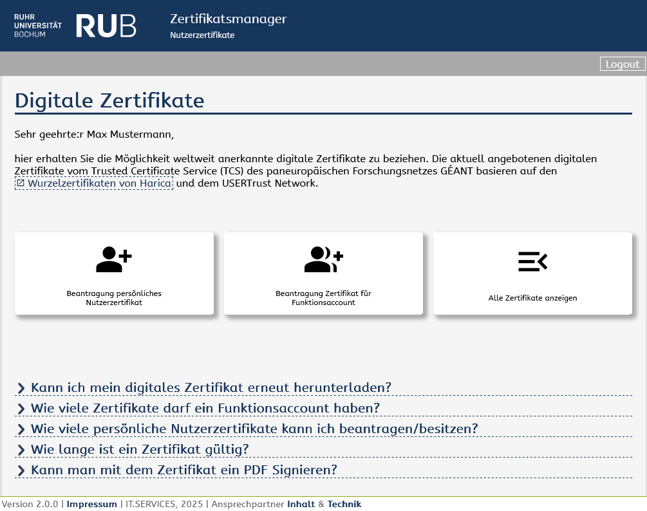647x511 pixels.
Task: Expand chevron for certificate validity question
Action: [21, 450]
